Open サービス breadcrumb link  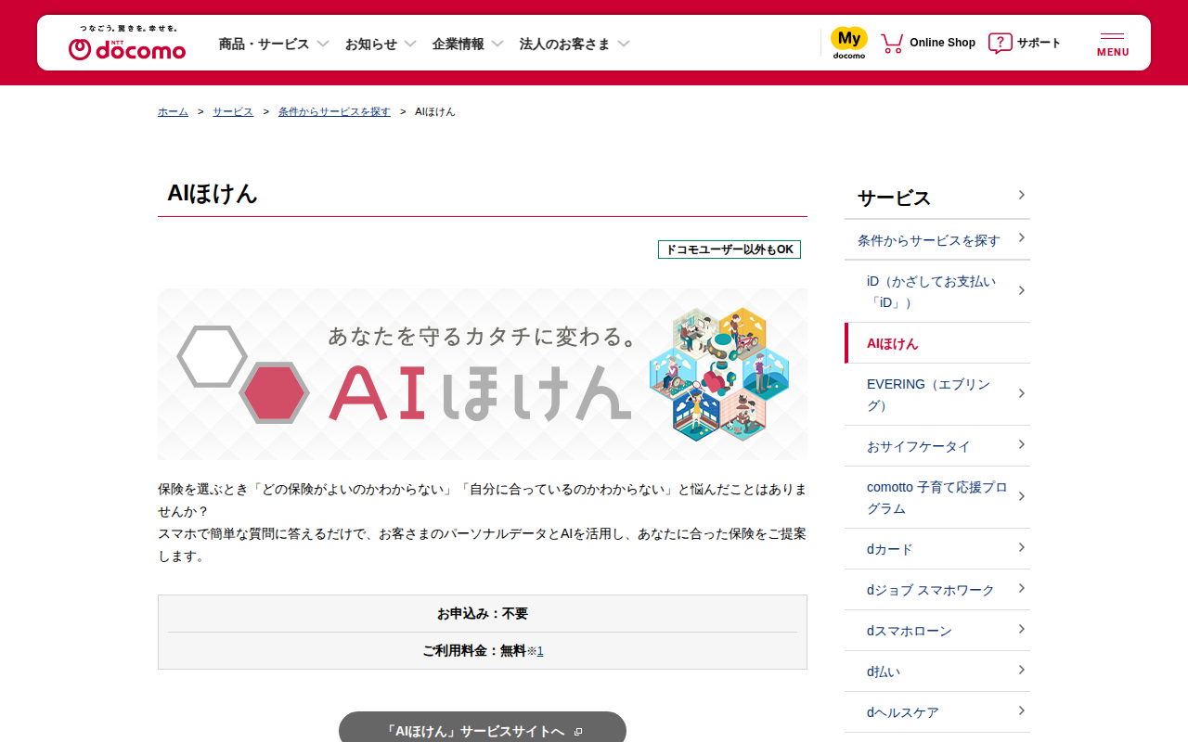click(x=233, y=111)
